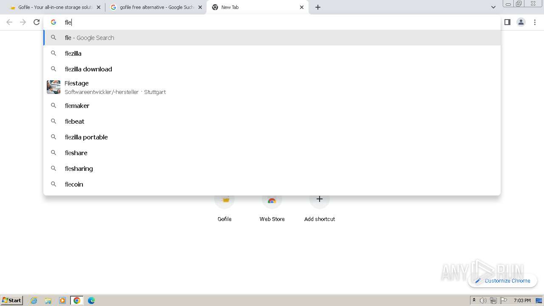Screen dimensions: 544x306
Task: Pick the 'filebeat' suggestion
Action: pos(272,122)
